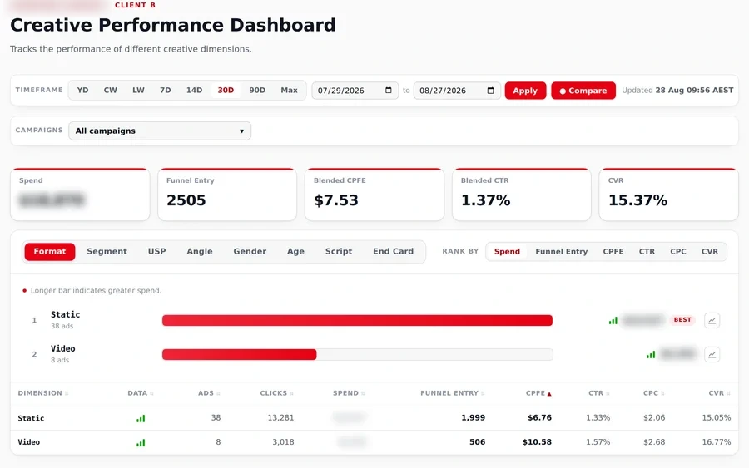This screenshot has width=749, height=468.
Task: Open trend chart icon for Video row
Action: [x=712, y=354]
